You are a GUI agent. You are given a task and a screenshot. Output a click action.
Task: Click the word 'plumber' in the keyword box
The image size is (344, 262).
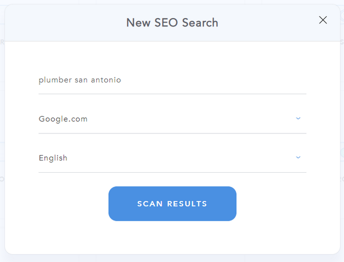55,80
